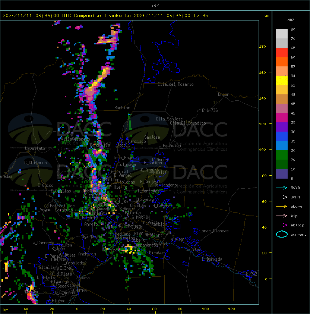Click the pink bip arrow legend icon

pos(282,216)
